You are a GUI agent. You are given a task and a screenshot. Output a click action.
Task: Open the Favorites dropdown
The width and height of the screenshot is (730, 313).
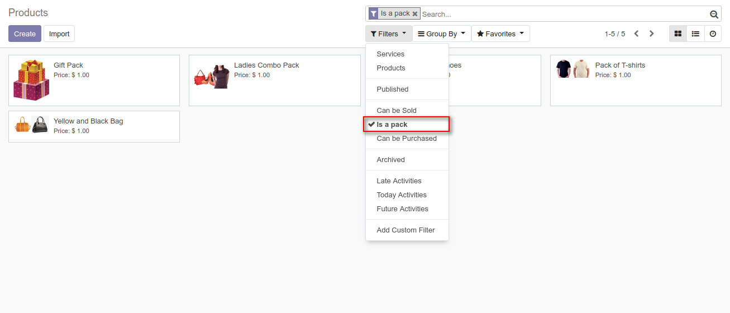(500, 34)
